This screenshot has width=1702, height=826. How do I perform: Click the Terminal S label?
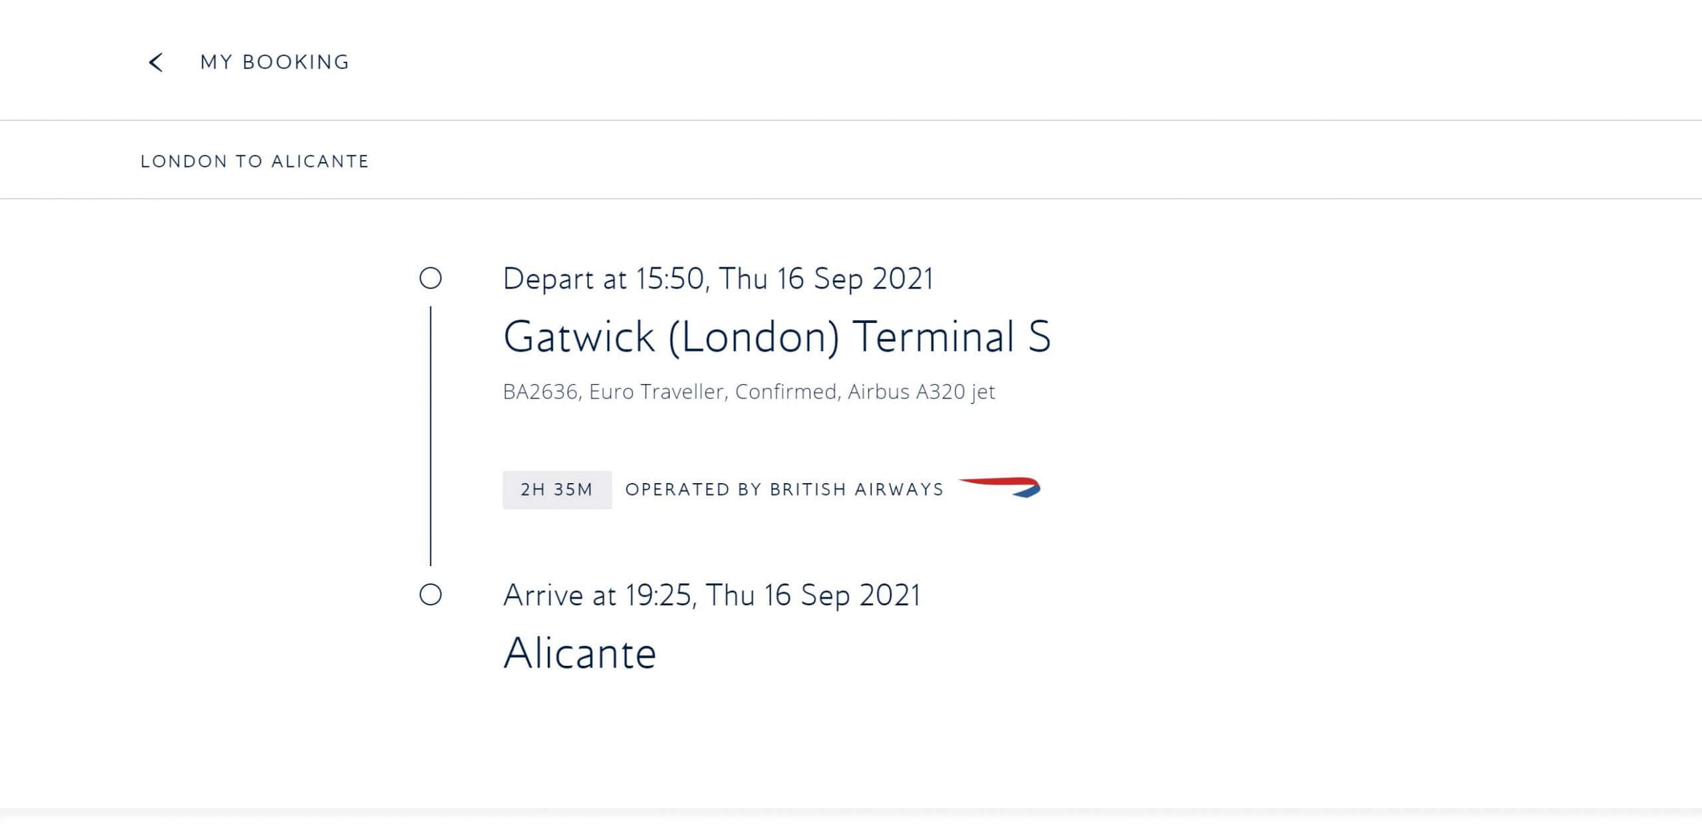click(x=952, y=336)
